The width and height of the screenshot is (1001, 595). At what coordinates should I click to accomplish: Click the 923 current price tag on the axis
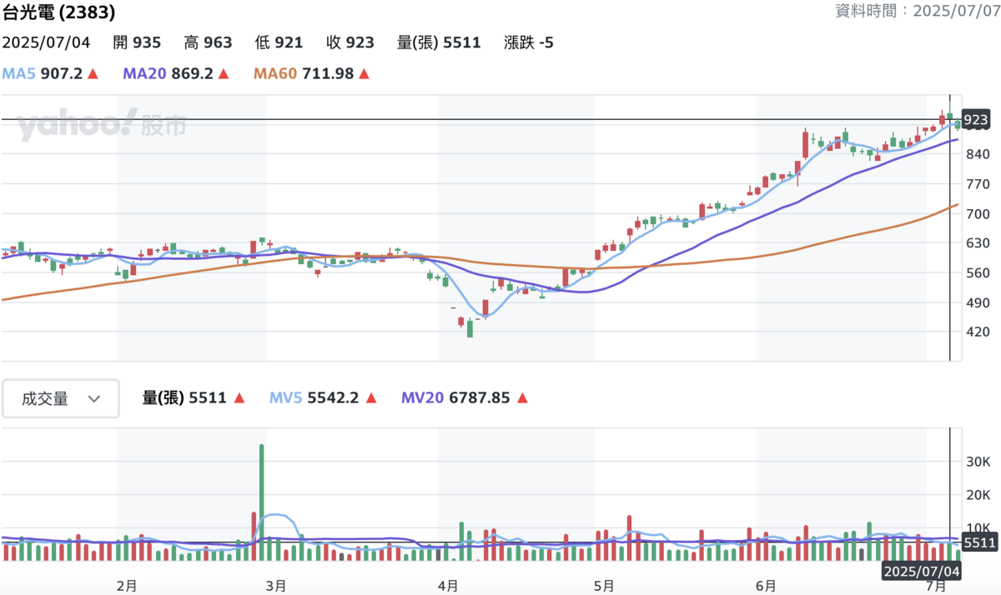975,120
